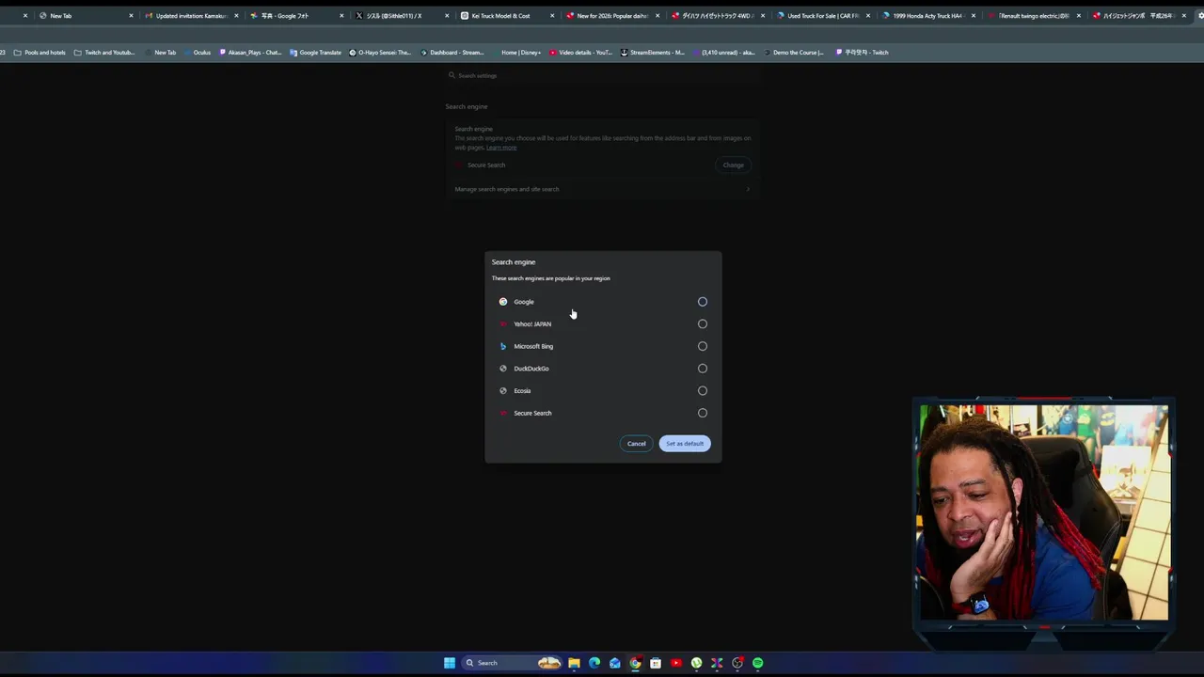Click the Change button behind the dialog
This screenshot has width=1204, height=677.
[x=733, y=165]
